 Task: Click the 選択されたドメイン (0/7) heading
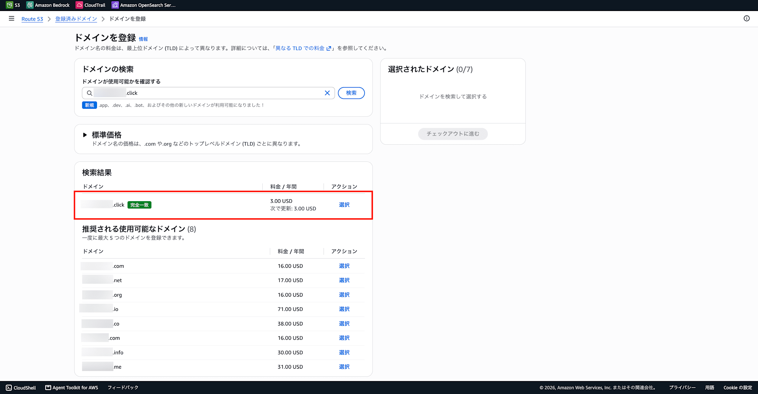pos(430,69)
